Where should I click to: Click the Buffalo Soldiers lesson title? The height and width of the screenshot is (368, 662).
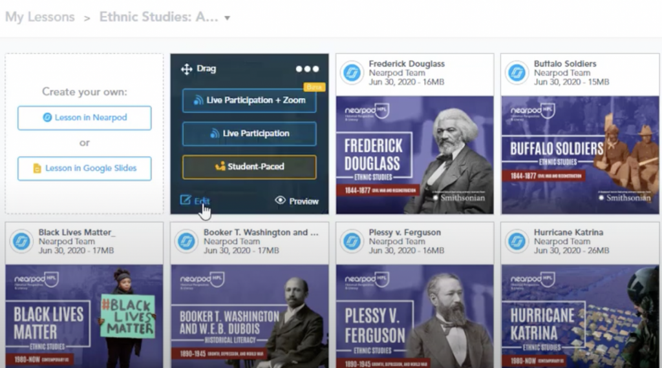click(x=565, y=64)
